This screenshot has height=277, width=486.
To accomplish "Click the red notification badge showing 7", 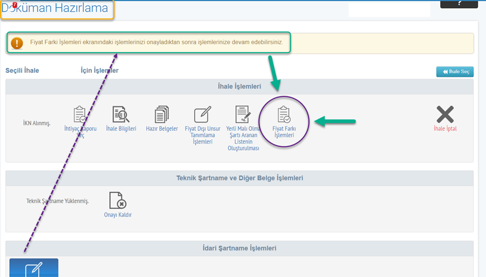I will (14, 5).
